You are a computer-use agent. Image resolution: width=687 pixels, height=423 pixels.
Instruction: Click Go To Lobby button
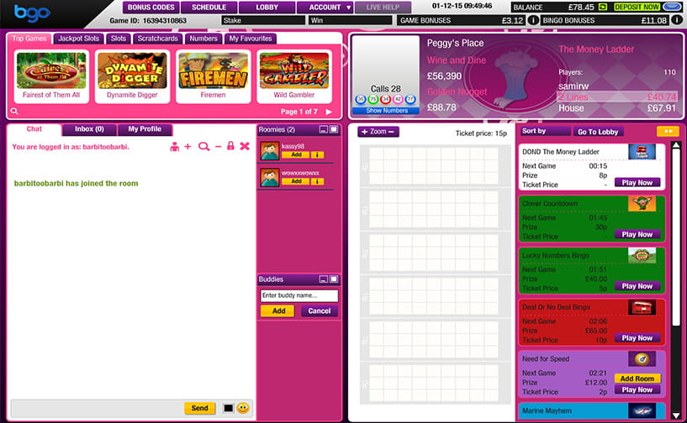click(x=598, y=132)
